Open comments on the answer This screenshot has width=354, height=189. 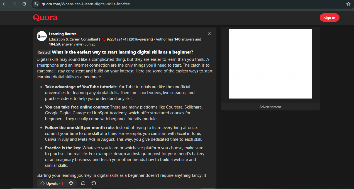83,183
